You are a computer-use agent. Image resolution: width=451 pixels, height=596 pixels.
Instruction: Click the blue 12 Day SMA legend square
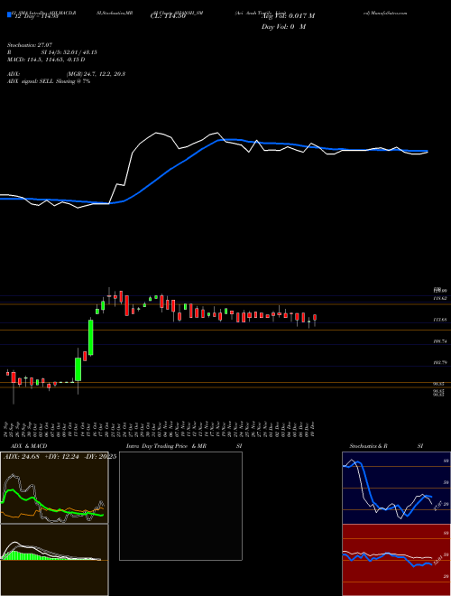coord(10,14)
